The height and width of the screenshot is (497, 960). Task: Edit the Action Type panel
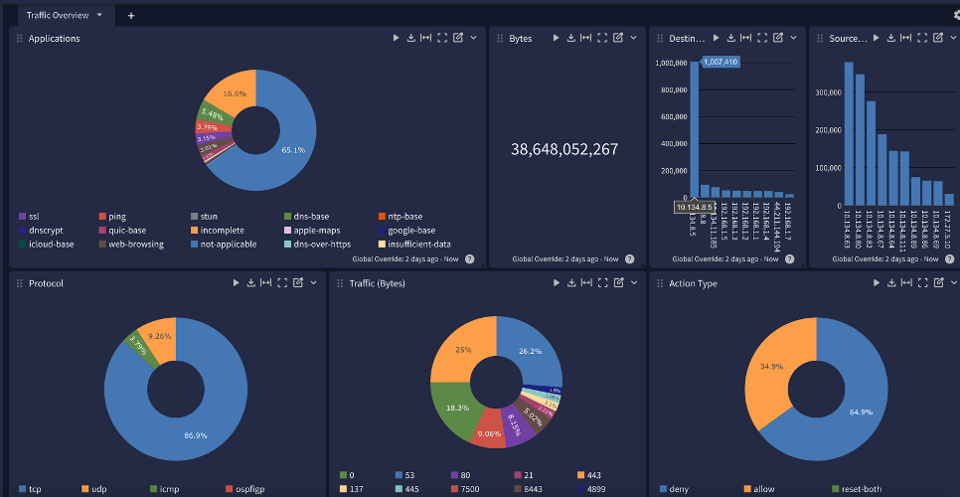pyautogui.click(x=939, y=283)
